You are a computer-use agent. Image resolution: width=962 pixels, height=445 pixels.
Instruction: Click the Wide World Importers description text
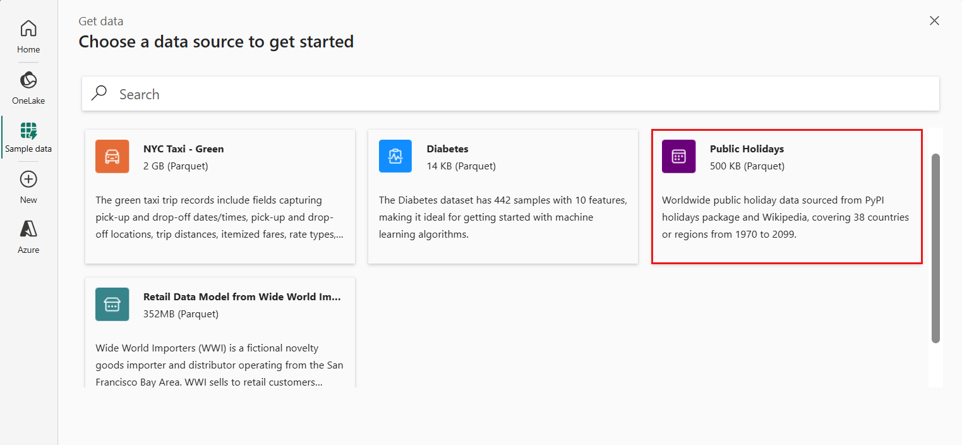pos(219,365)
